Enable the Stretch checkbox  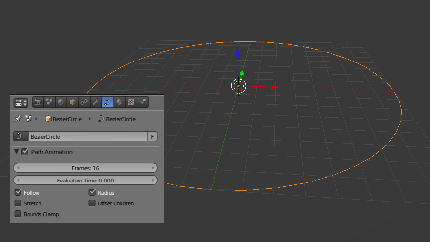18,203
